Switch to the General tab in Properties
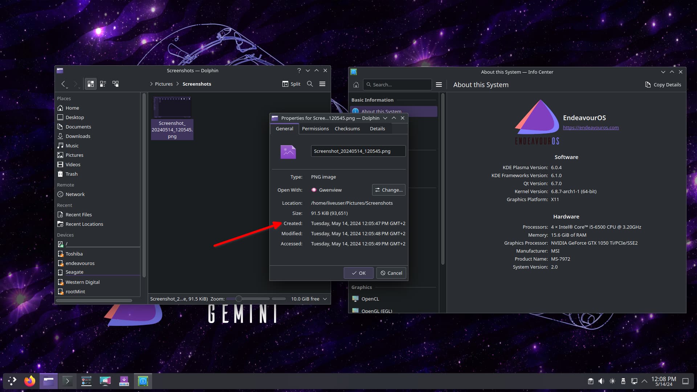The image size is (697, 392). pyautogui.click(x=284, y=128)
